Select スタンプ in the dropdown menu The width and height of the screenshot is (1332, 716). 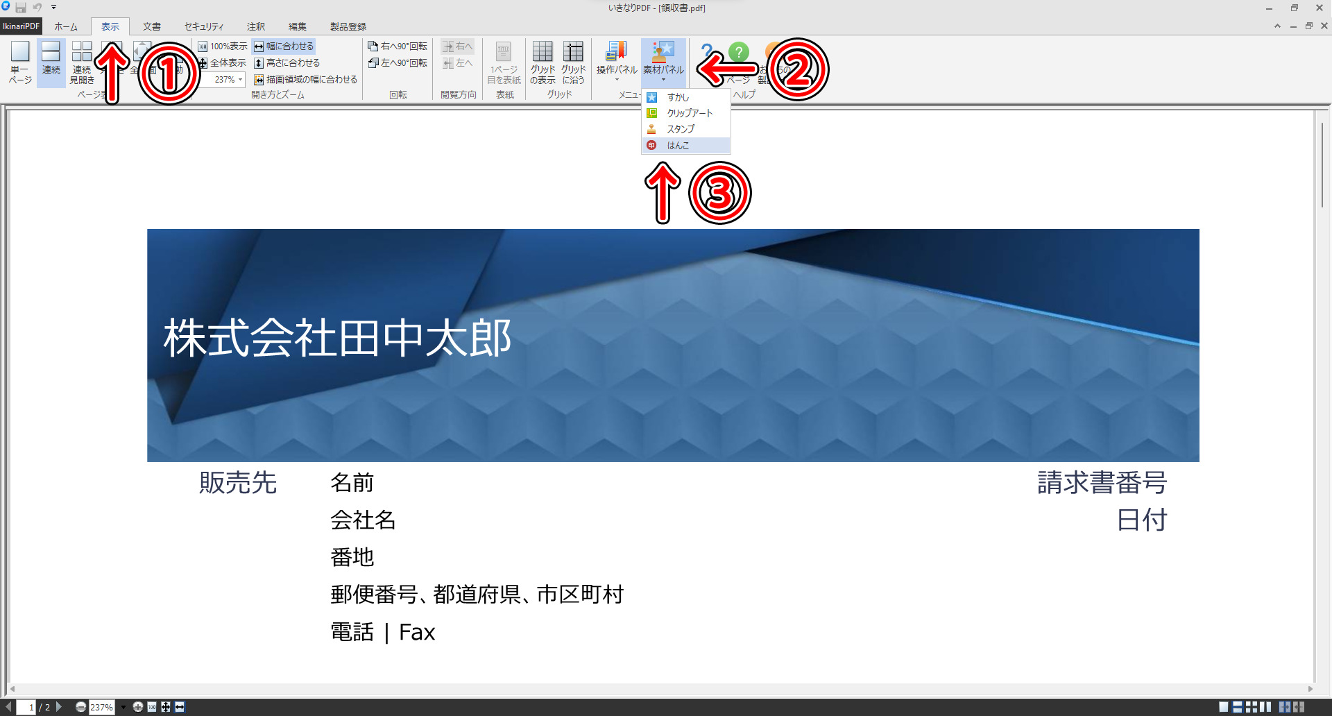click(x=680, y=130)
